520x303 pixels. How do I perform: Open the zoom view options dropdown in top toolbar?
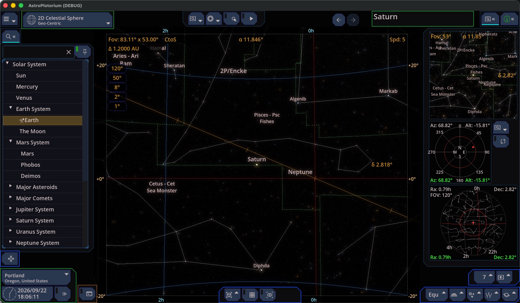[x=196, y=19]
